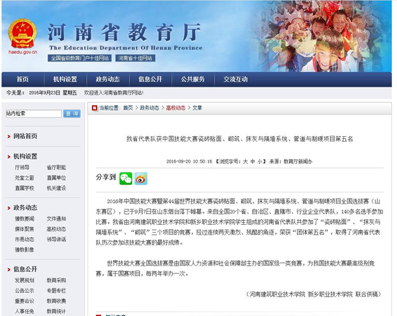The height and width of the screenshot is (316, 397).
Task: Click the 当前位置 breadcrumb icon
Action: point(95,108)
